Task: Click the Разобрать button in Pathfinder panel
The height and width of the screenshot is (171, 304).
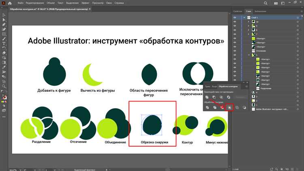Action: pos(240,97)
